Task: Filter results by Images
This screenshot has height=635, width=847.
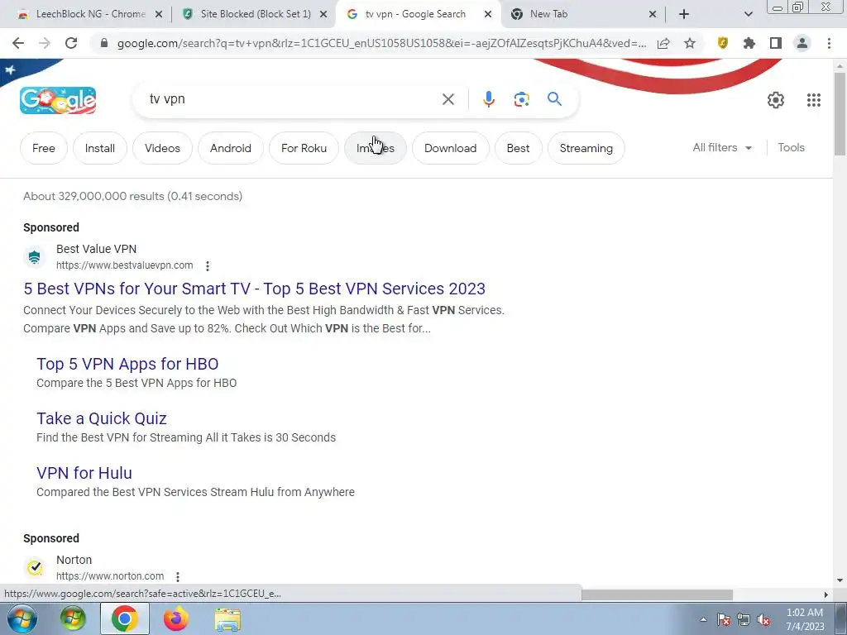Action: pyautogui.click(x=376, y=148)
